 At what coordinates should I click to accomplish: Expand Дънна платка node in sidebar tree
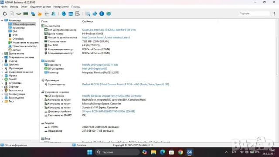pos(2,54)
